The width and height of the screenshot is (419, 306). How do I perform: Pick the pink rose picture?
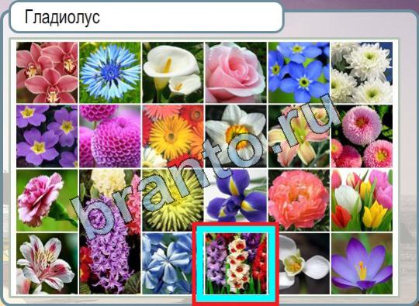236,73
